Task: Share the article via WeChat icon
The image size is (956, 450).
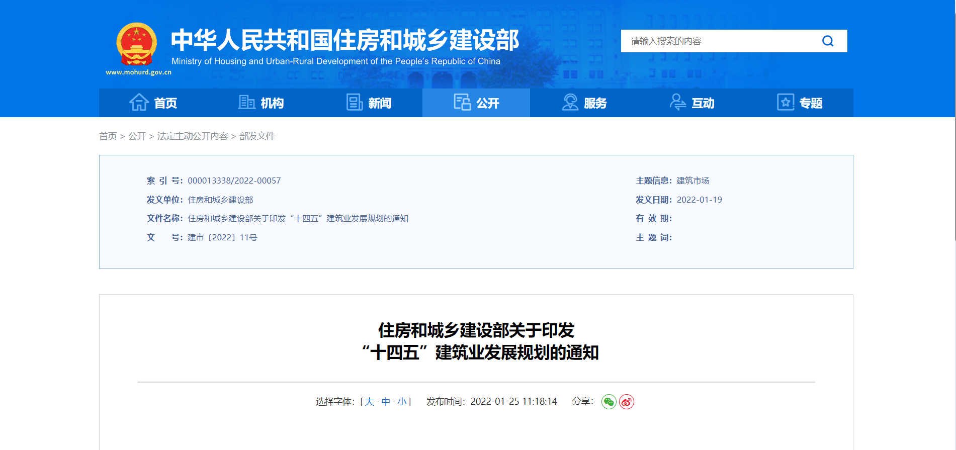Action: [x=609, y=402]
